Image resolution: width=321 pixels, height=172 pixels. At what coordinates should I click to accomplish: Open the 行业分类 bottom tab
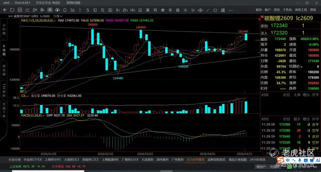pos(15,160)
